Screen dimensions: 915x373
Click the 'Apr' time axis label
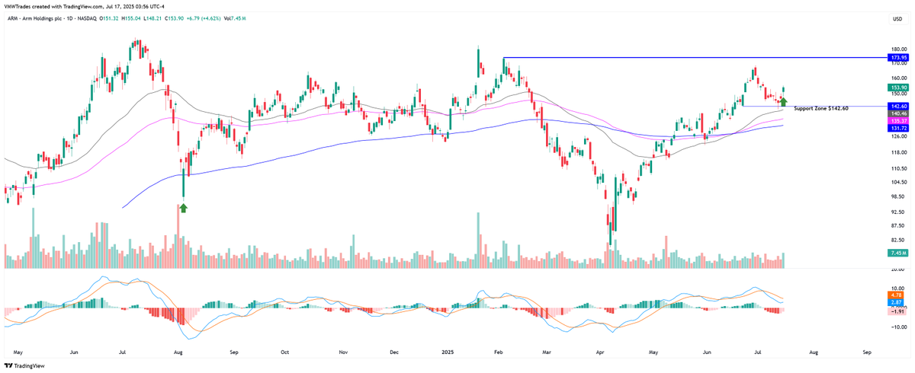pos(601,353)
